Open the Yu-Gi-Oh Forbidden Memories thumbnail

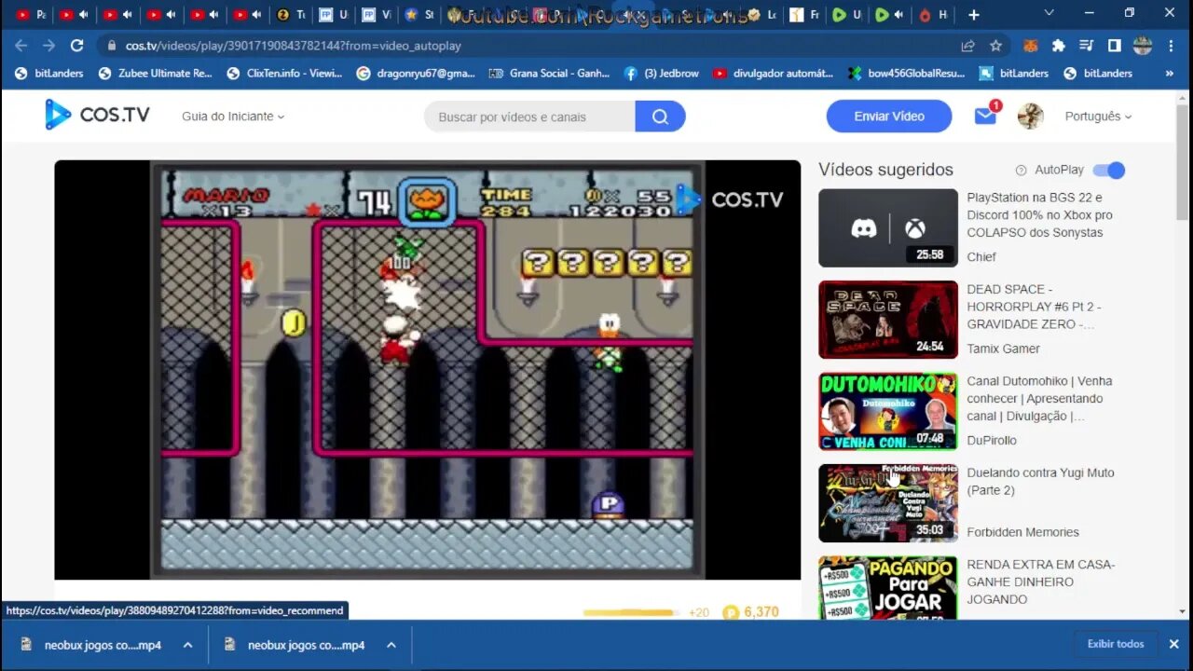point(888,503)
